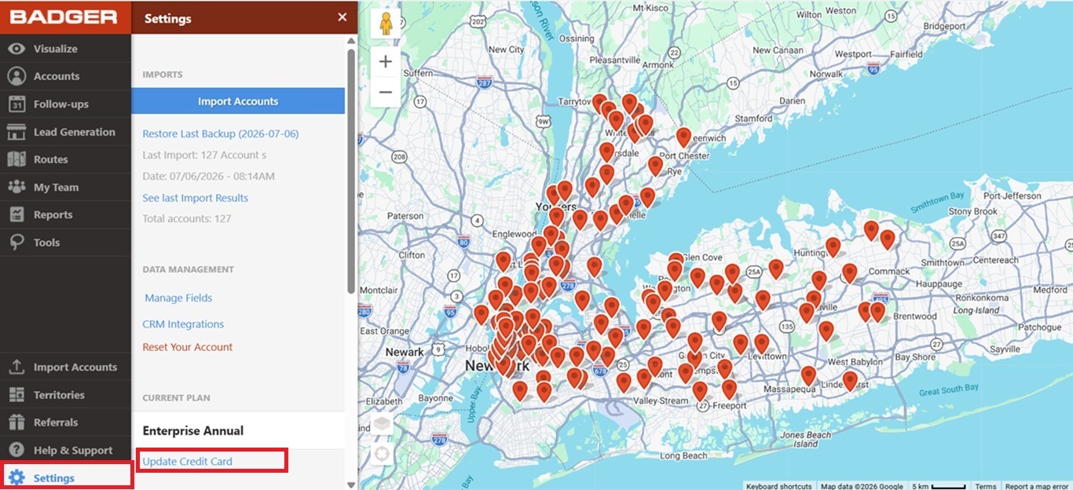Click Report a map error link

point(1037,486)
